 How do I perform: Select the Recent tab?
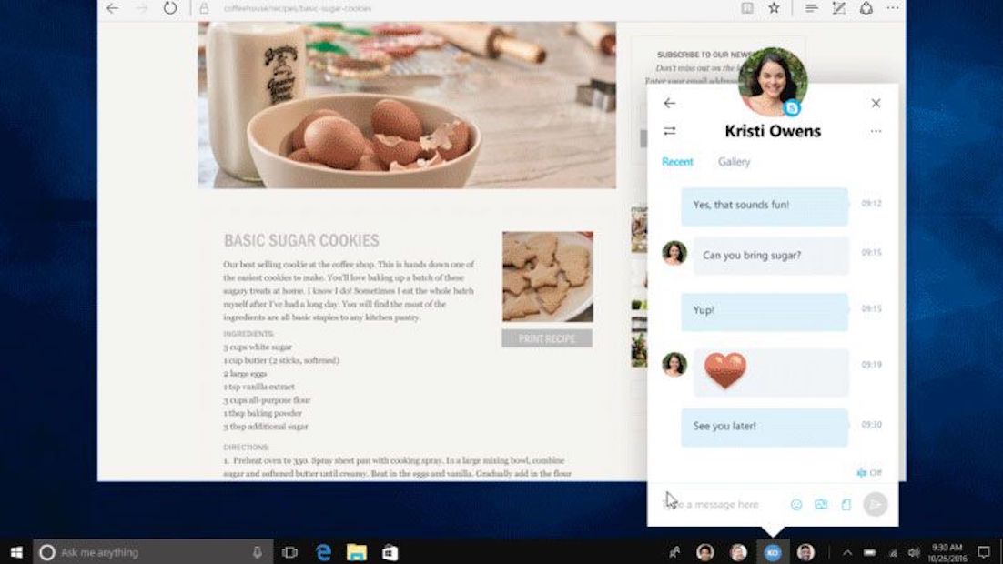[x=677, y=162]
